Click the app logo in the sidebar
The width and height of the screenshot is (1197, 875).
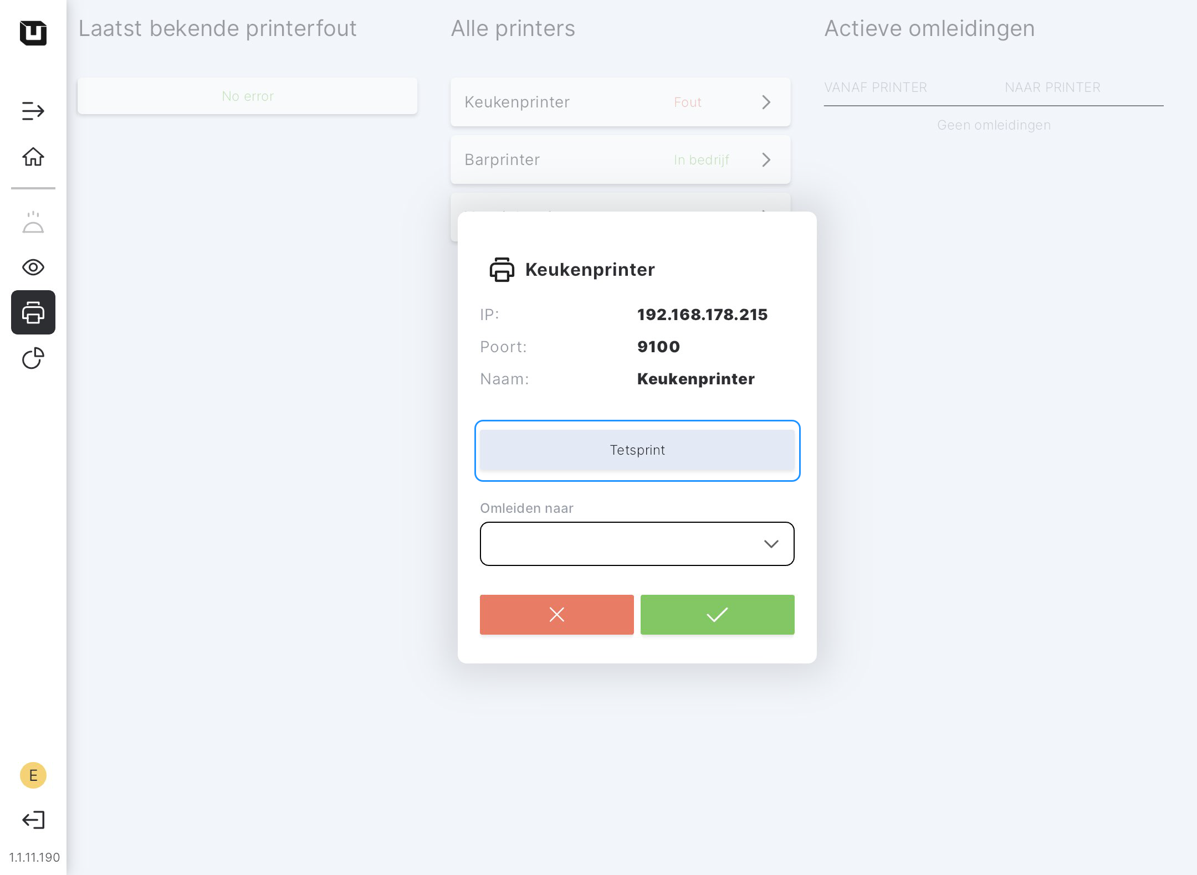click(33, 33)
